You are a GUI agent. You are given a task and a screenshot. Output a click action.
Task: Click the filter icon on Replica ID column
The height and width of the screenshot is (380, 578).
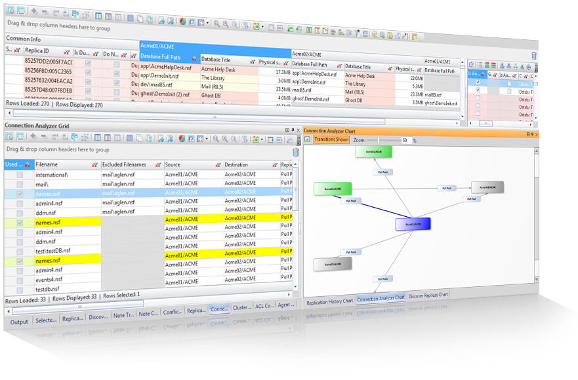(x=66, y=52)
